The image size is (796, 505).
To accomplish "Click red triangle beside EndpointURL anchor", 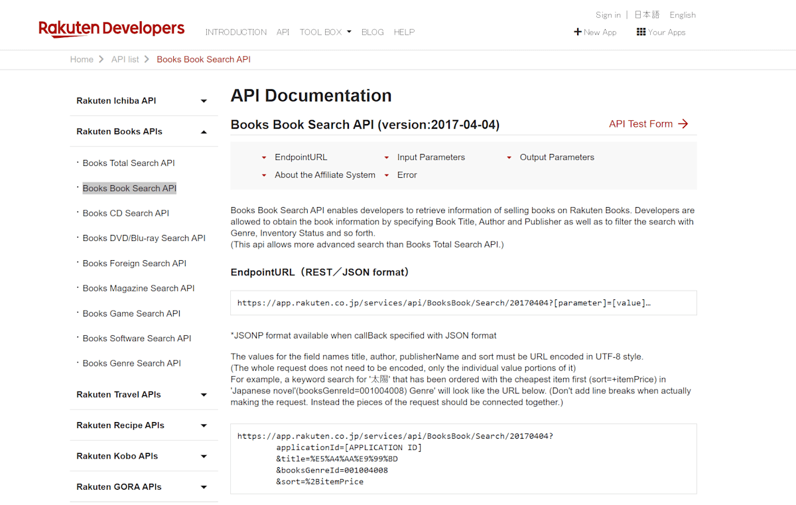I will coord(264,158).
